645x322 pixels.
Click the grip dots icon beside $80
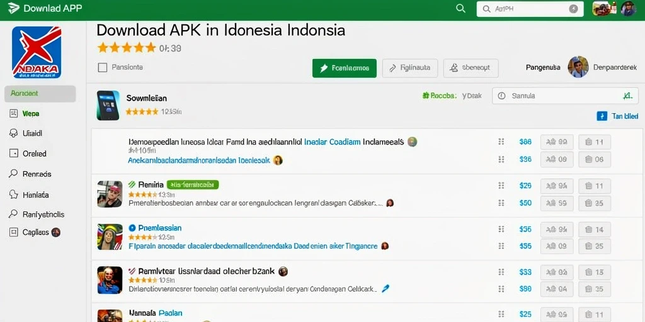pos(501,289)
